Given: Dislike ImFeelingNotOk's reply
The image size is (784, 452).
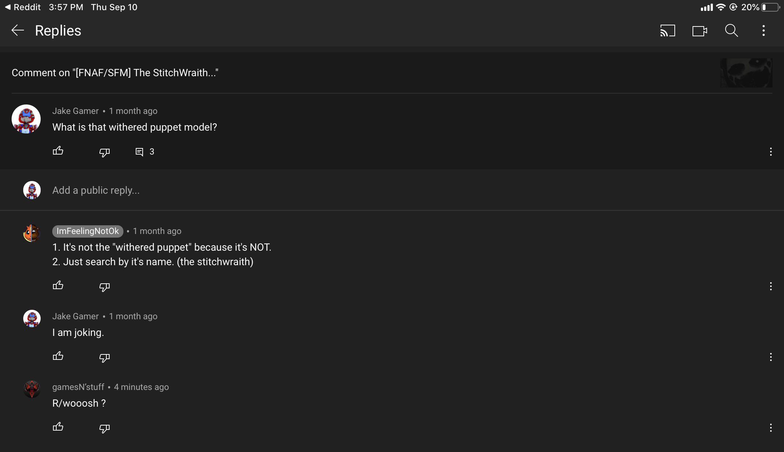Looking at the screenshot, I should tap(104, 287).
